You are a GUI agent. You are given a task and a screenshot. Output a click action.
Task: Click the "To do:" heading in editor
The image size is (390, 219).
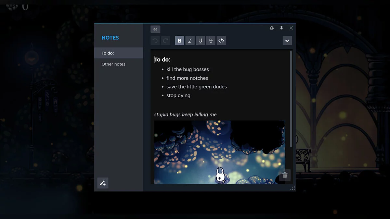click(162, 60)
